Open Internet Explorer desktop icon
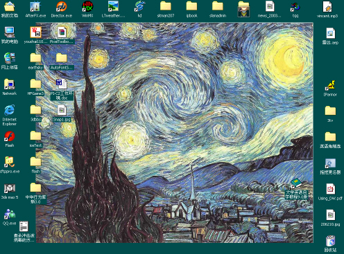The width and height of the screenshot is (344, 254). point(10,110)
